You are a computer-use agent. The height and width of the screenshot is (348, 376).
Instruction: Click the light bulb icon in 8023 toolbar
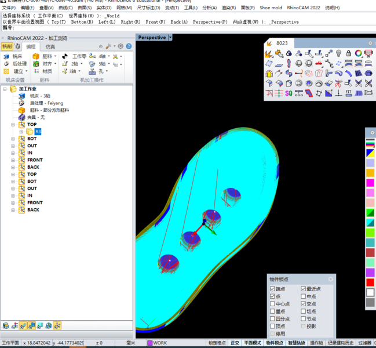[338, 53]
